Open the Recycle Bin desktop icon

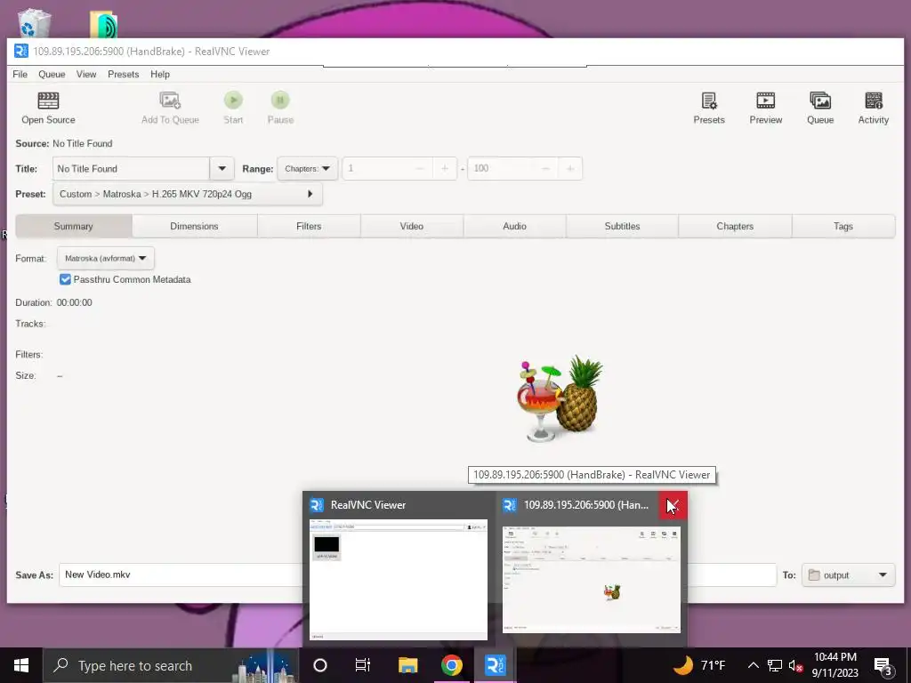34,23
